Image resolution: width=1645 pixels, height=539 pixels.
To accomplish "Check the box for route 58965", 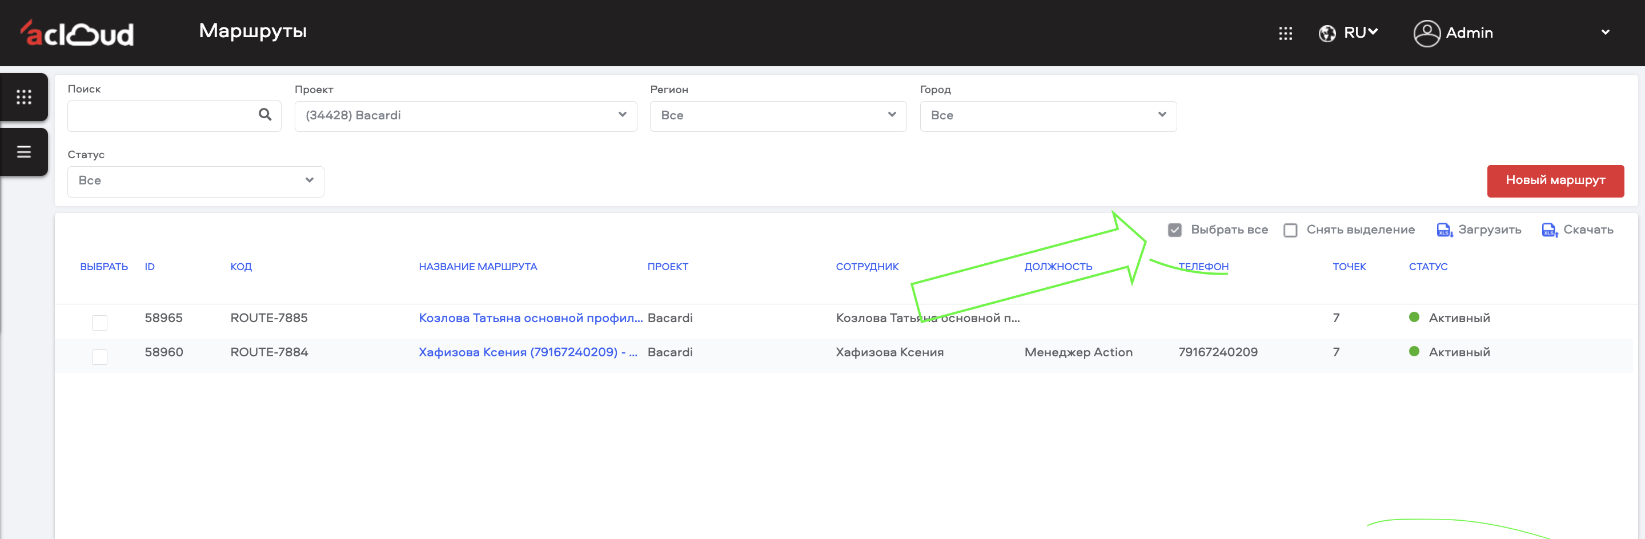I will click(99, 323).
